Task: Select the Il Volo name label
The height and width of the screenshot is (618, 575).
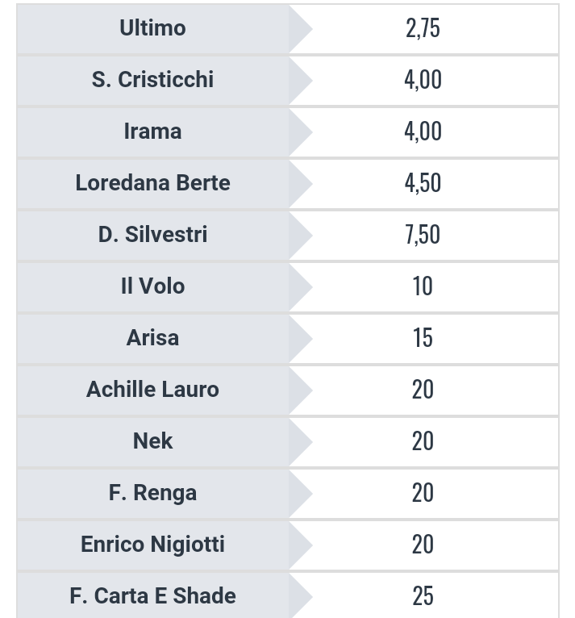Action: pyautogui.click(x=152, y=286)
